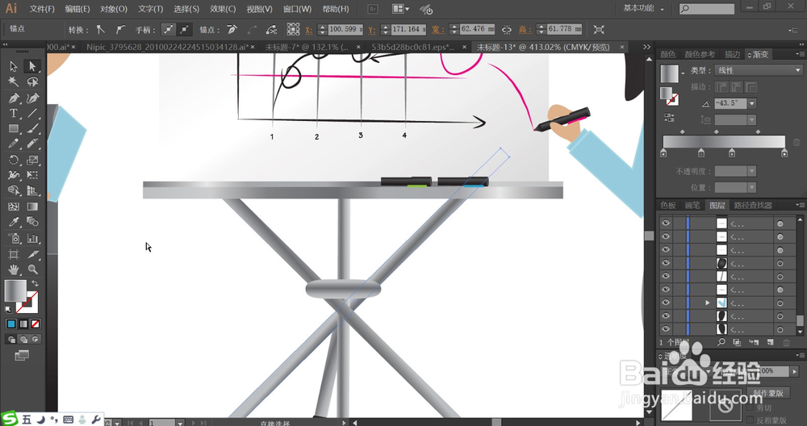Select the Magic Wand tool
Screen dimensions: 807x426
pos(14,81)
